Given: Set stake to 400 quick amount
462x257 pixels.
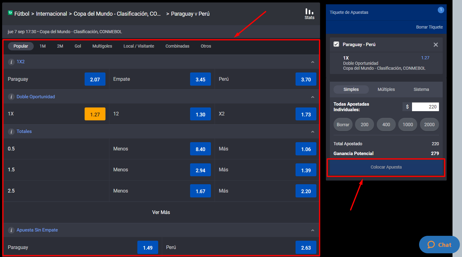Looking at the screenshot, I should (x=386, y=124).
